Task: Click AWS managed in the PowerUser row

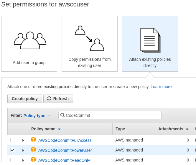Action: click(129, 150)
